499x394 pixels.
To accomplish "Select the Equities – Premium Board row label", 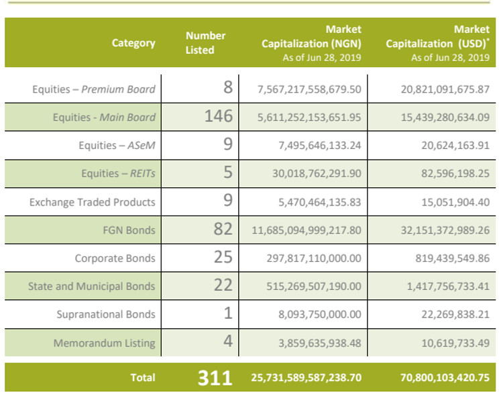I will click(x=94, y=89).
